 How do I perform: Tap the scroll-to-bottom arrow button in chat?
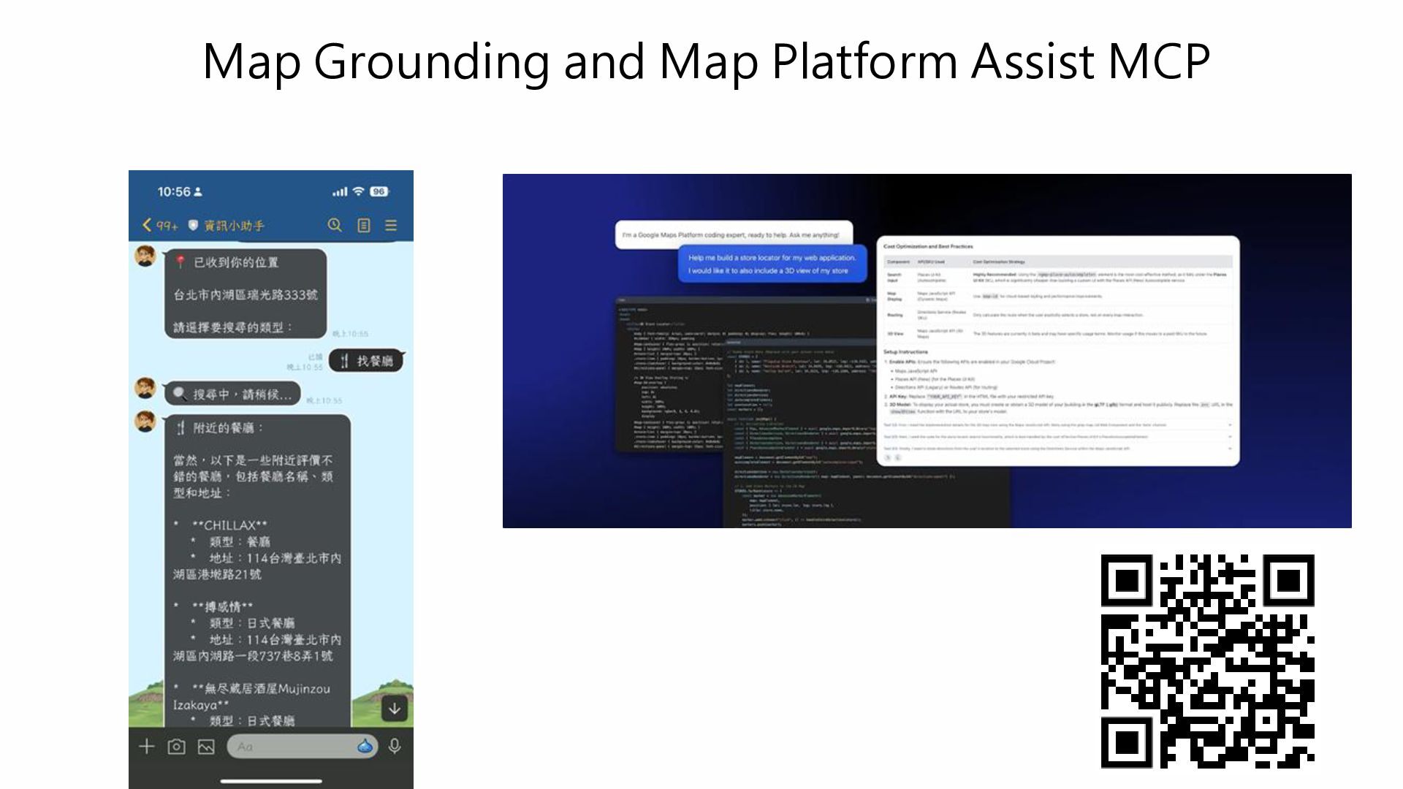click(395, 708)
